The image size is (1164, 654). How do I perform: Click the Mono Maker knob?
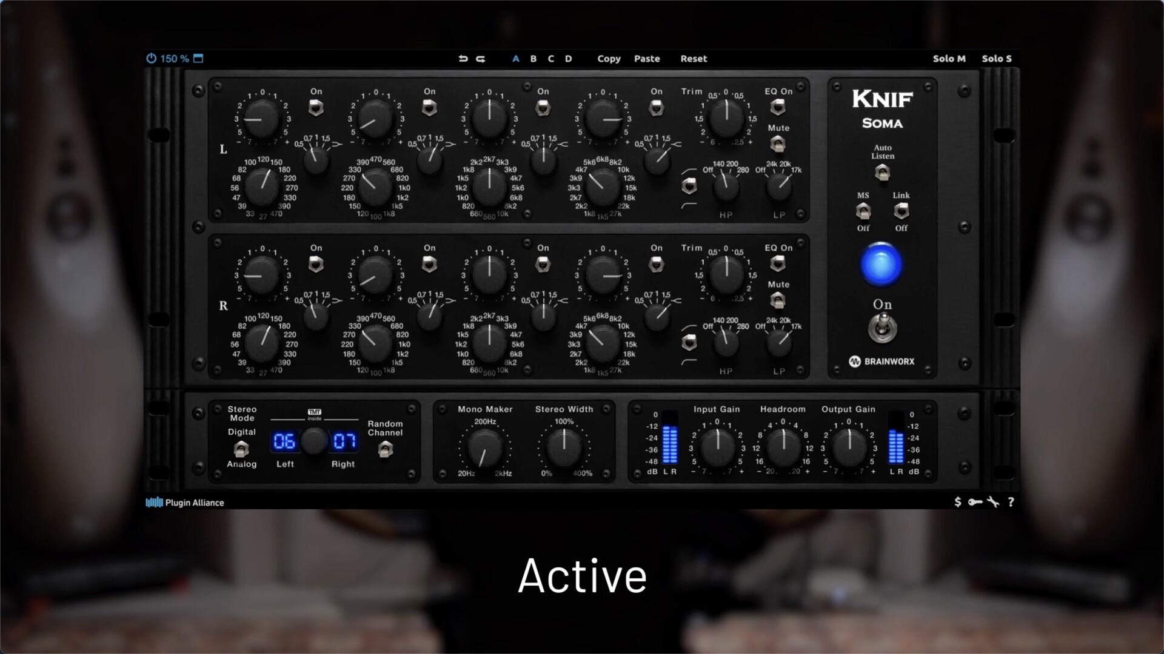coord(485,449)
